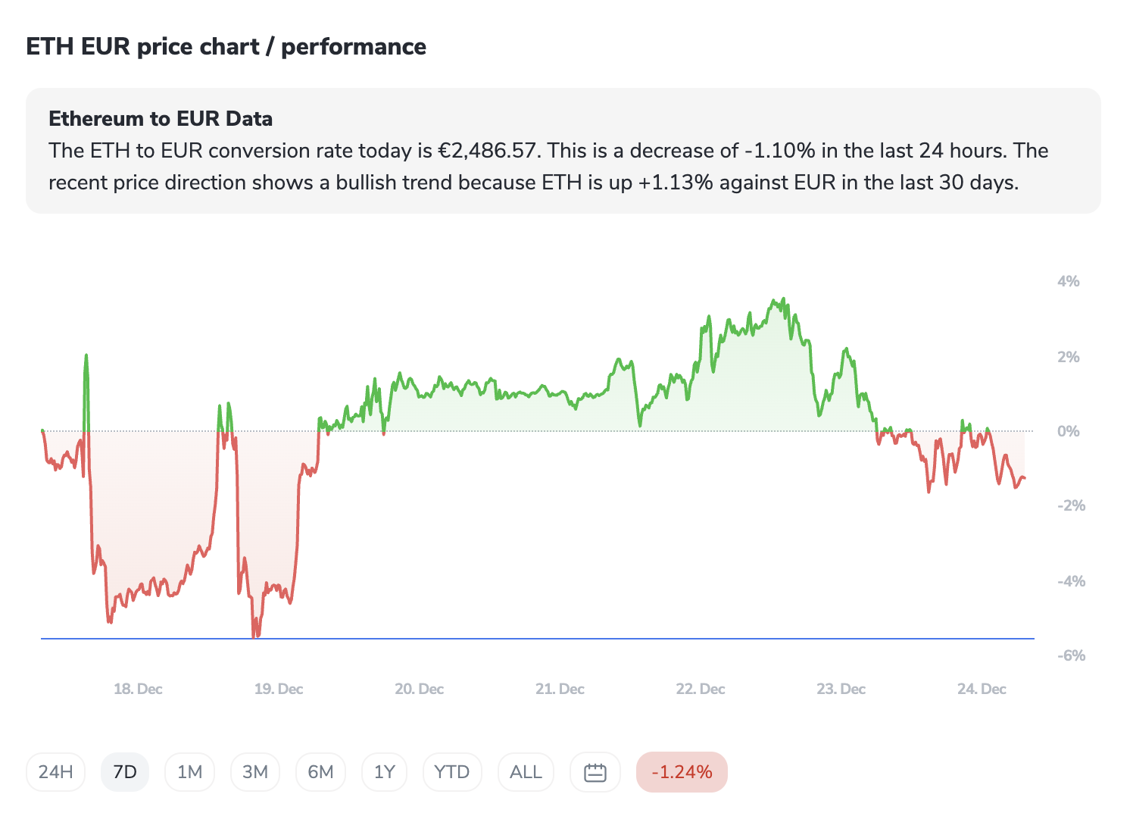
Task: Click the green chart peak near 4%
Action: (783, 299)
